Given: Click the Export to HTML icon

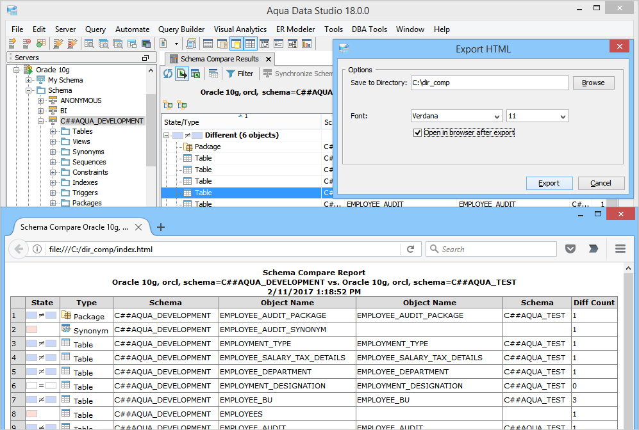Looking at the screenshot, I should coord(182,74).
